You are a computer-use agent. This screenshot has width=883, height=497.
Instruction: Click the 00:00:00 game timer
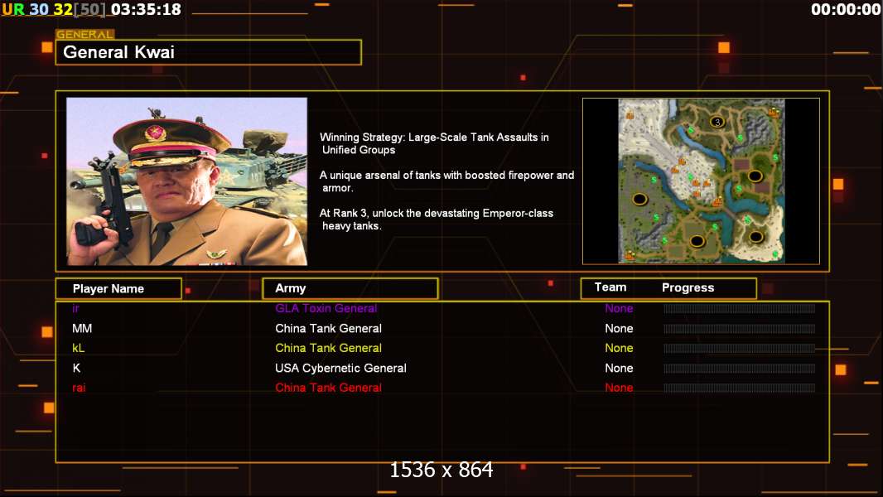pyautogui.click(x=845, y=10)
